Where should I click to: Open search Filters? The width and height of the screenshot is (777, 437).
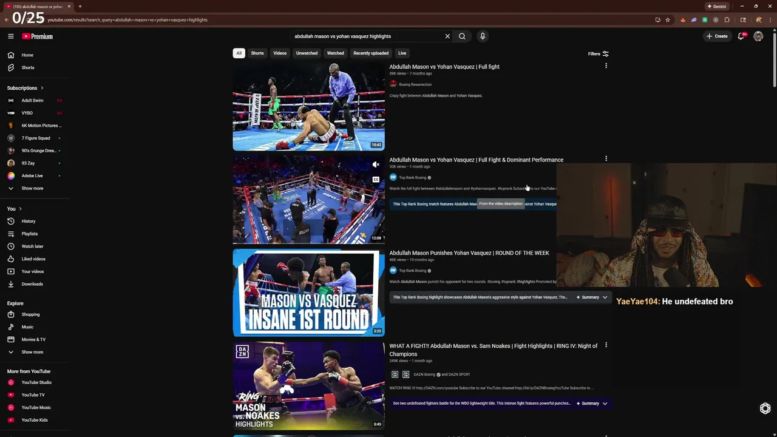click(599, 53)
